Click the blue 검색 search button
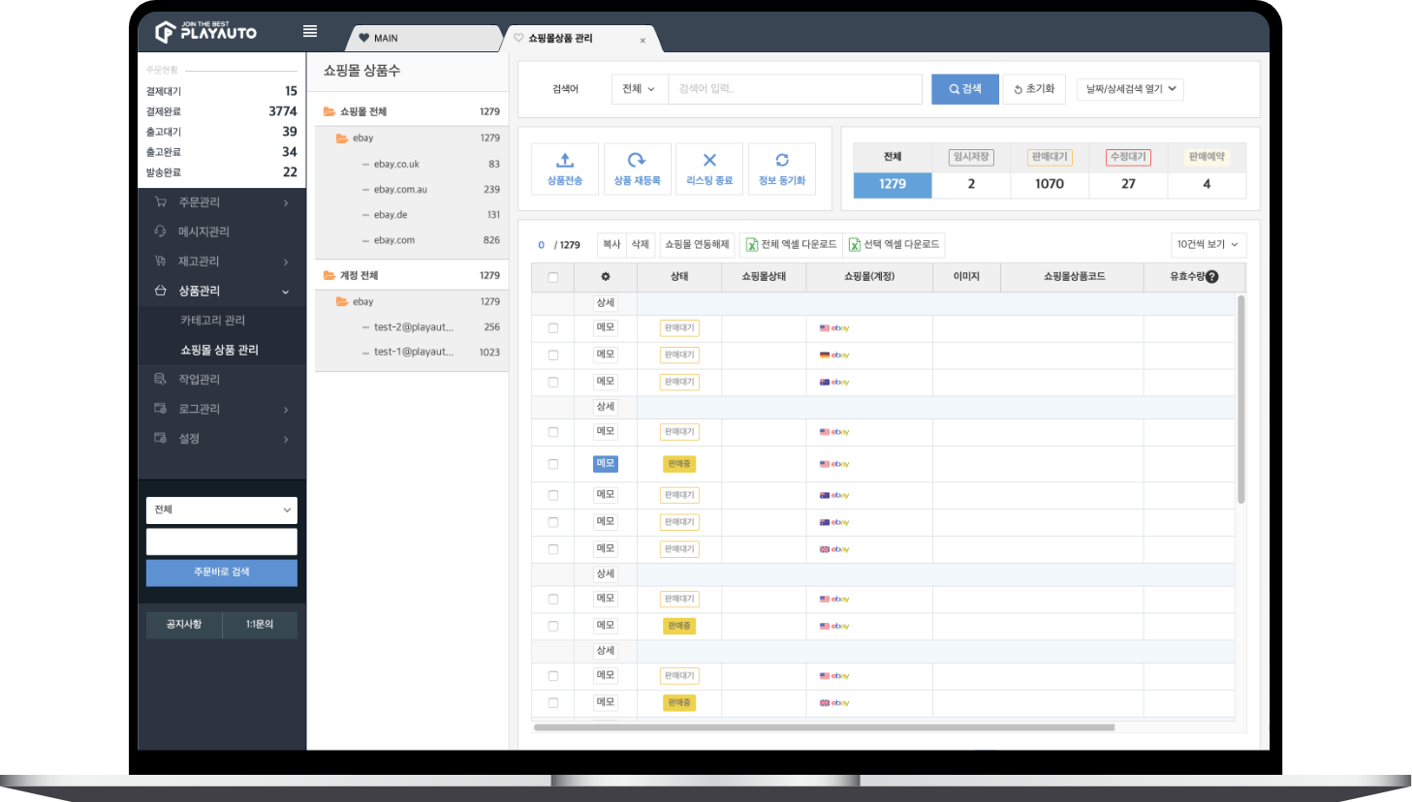 [x=965, y=89]
